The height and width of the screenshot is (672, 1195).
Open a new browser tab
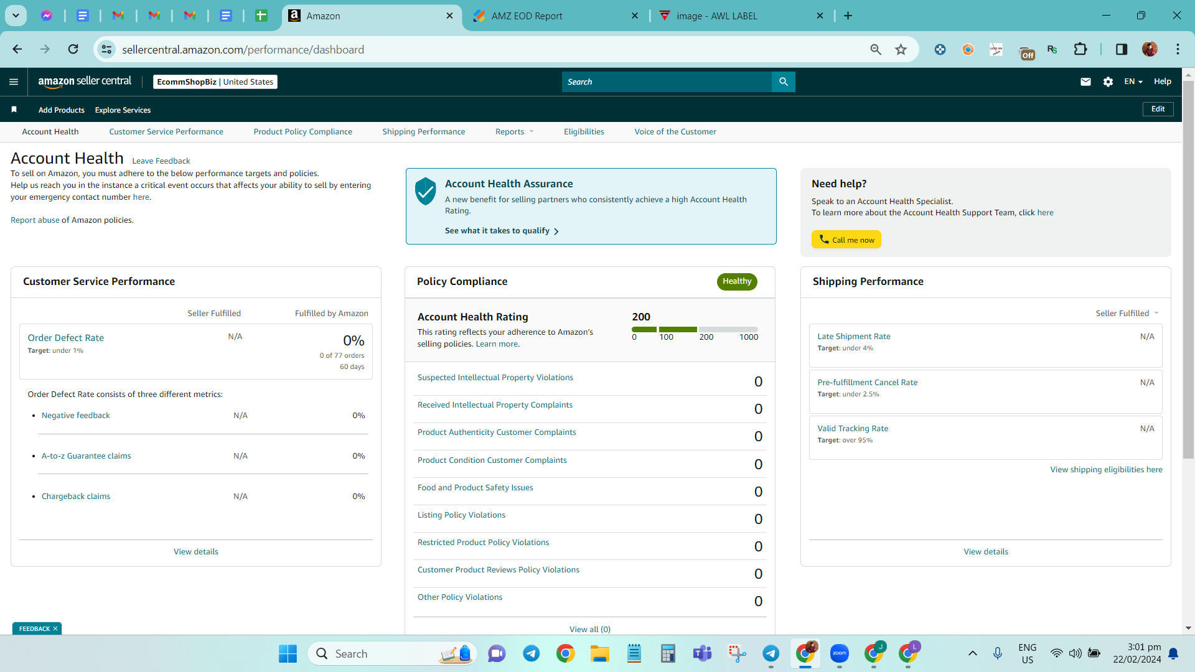(848, 16)
